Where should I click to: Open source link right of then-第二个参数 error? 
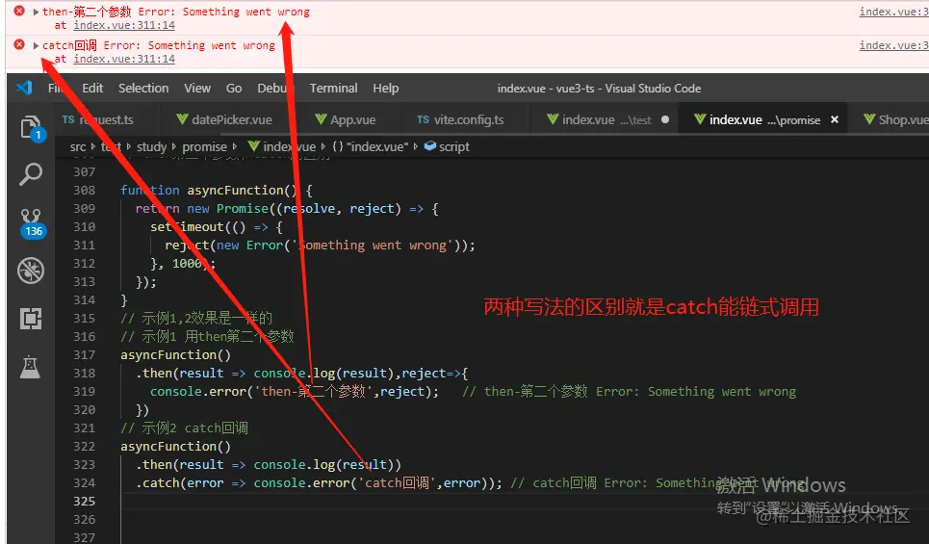click(894, 12)
